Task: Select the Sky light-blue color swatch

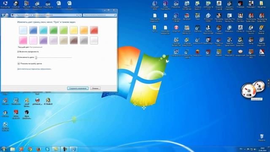Action: point(23,30)
